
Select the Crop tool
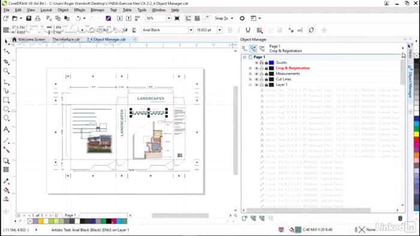(x=6, y=62)
